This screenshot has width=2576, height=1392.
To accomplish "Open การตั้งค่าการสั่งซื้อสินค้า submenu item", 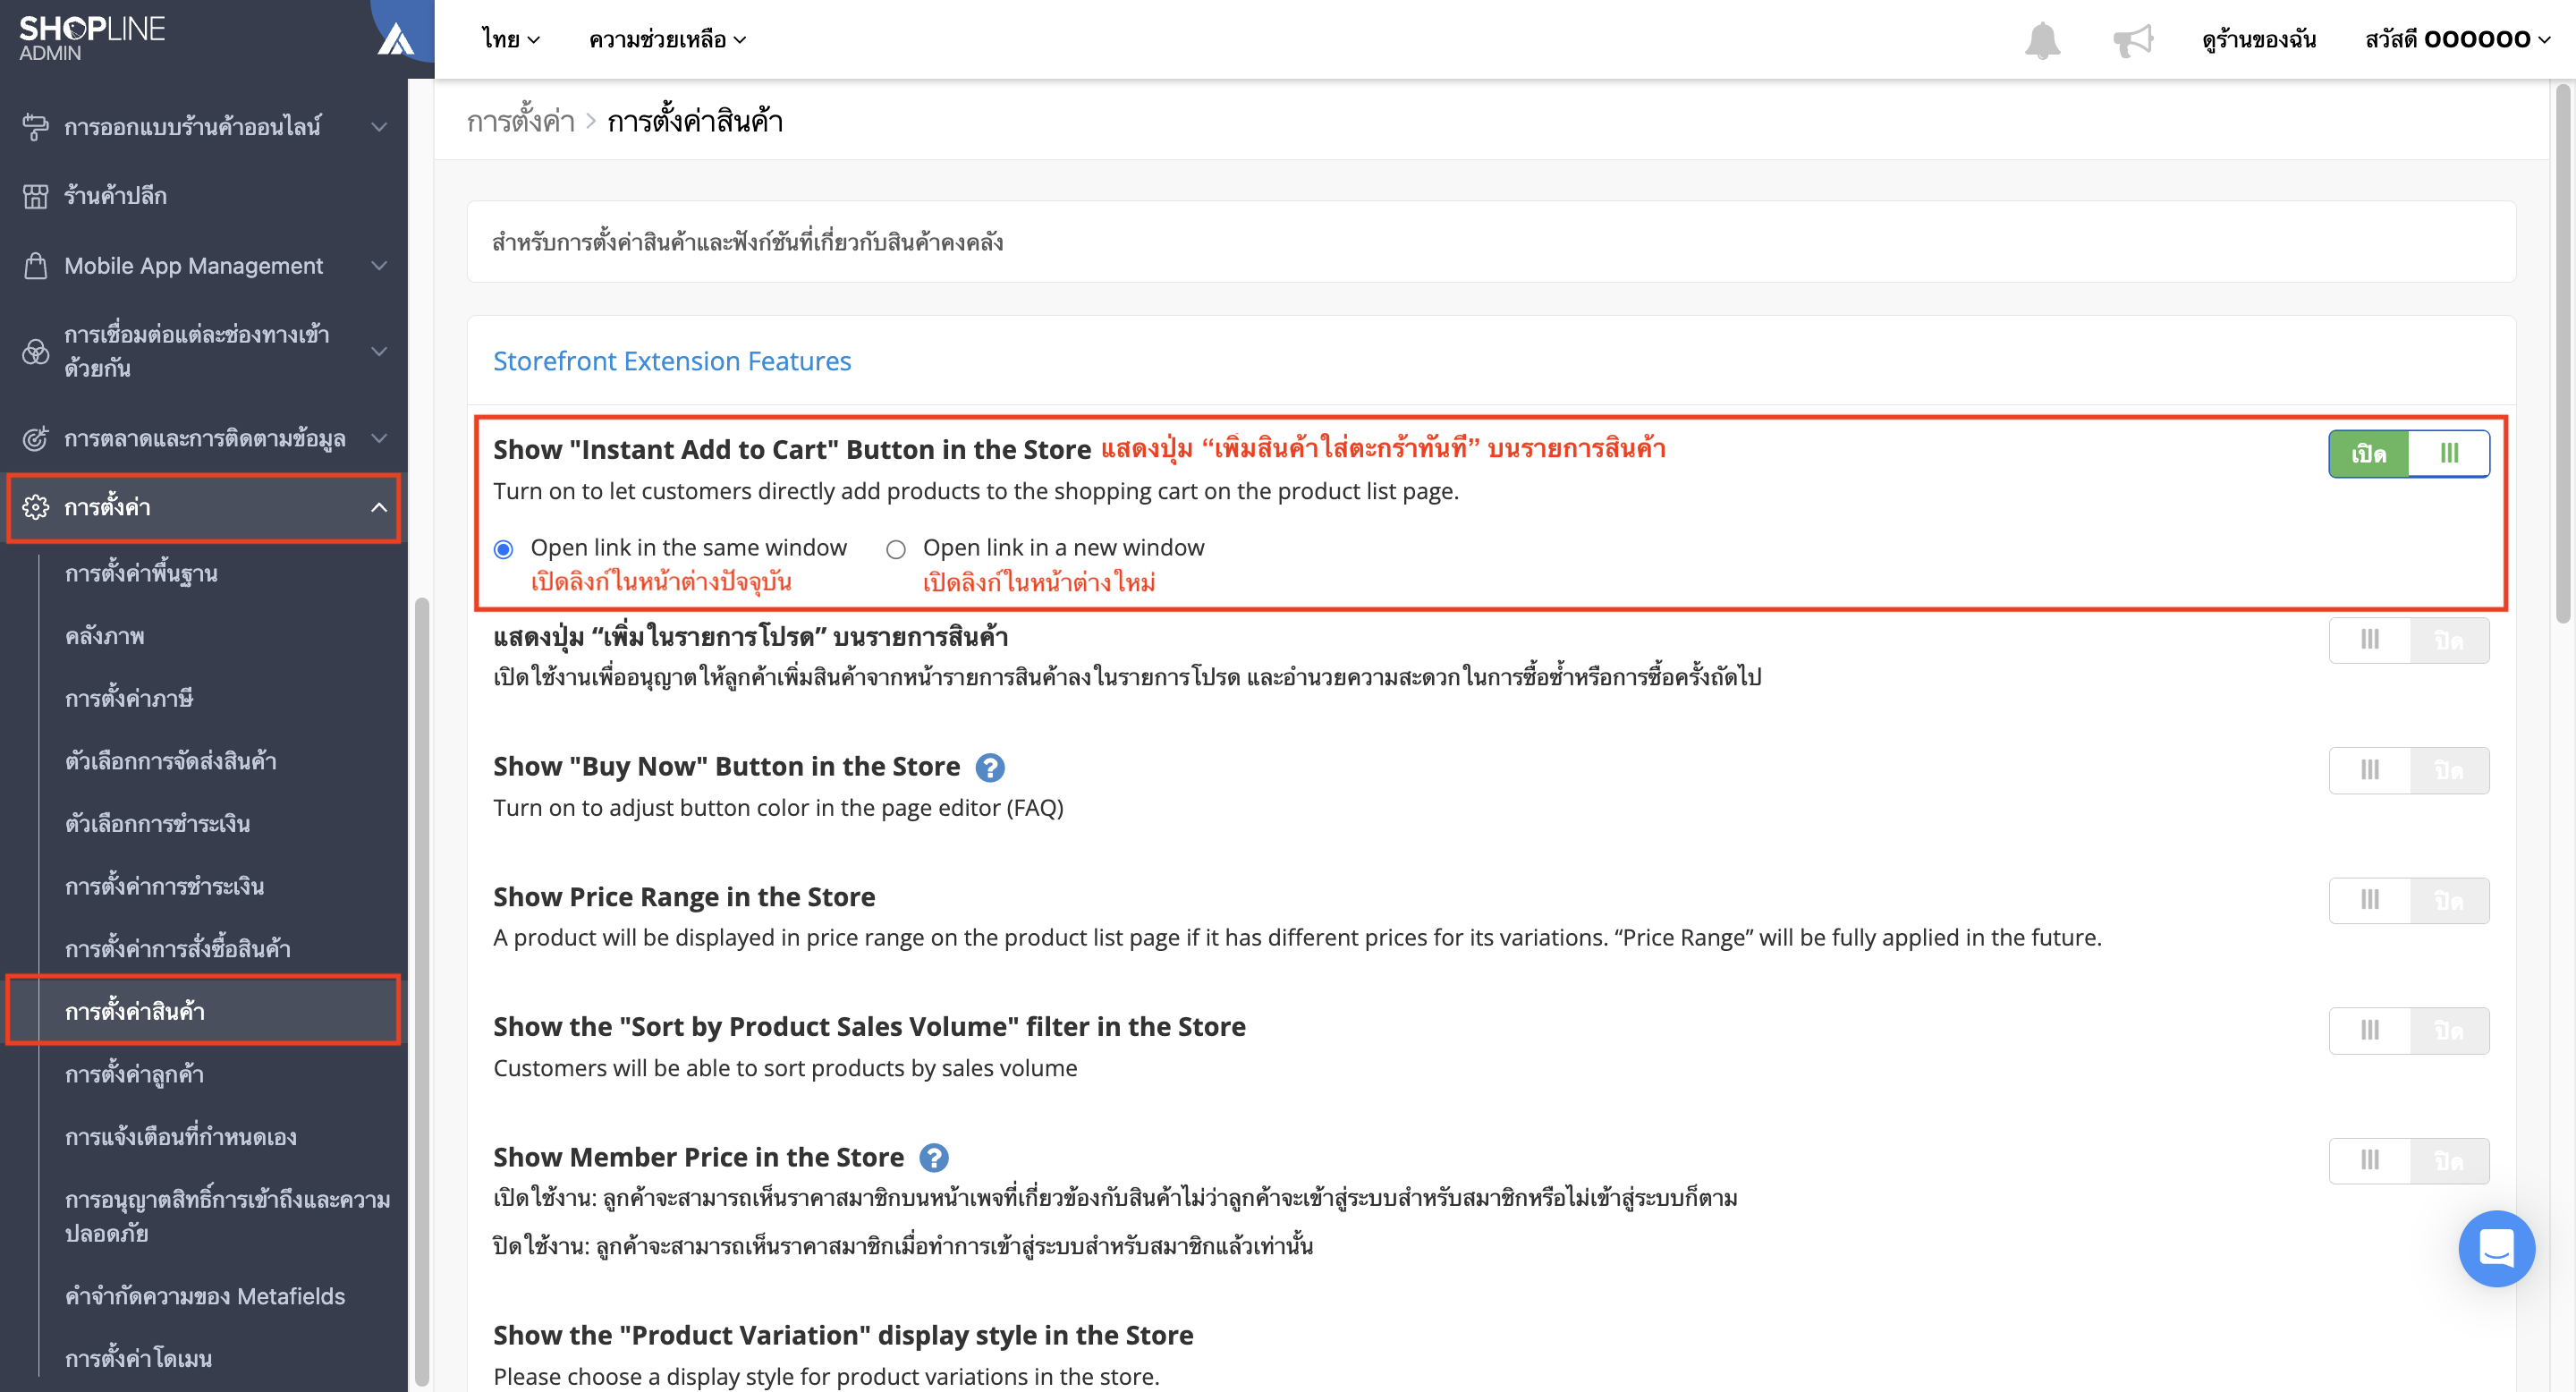I will pyautogui.click(x=177, y=948).
